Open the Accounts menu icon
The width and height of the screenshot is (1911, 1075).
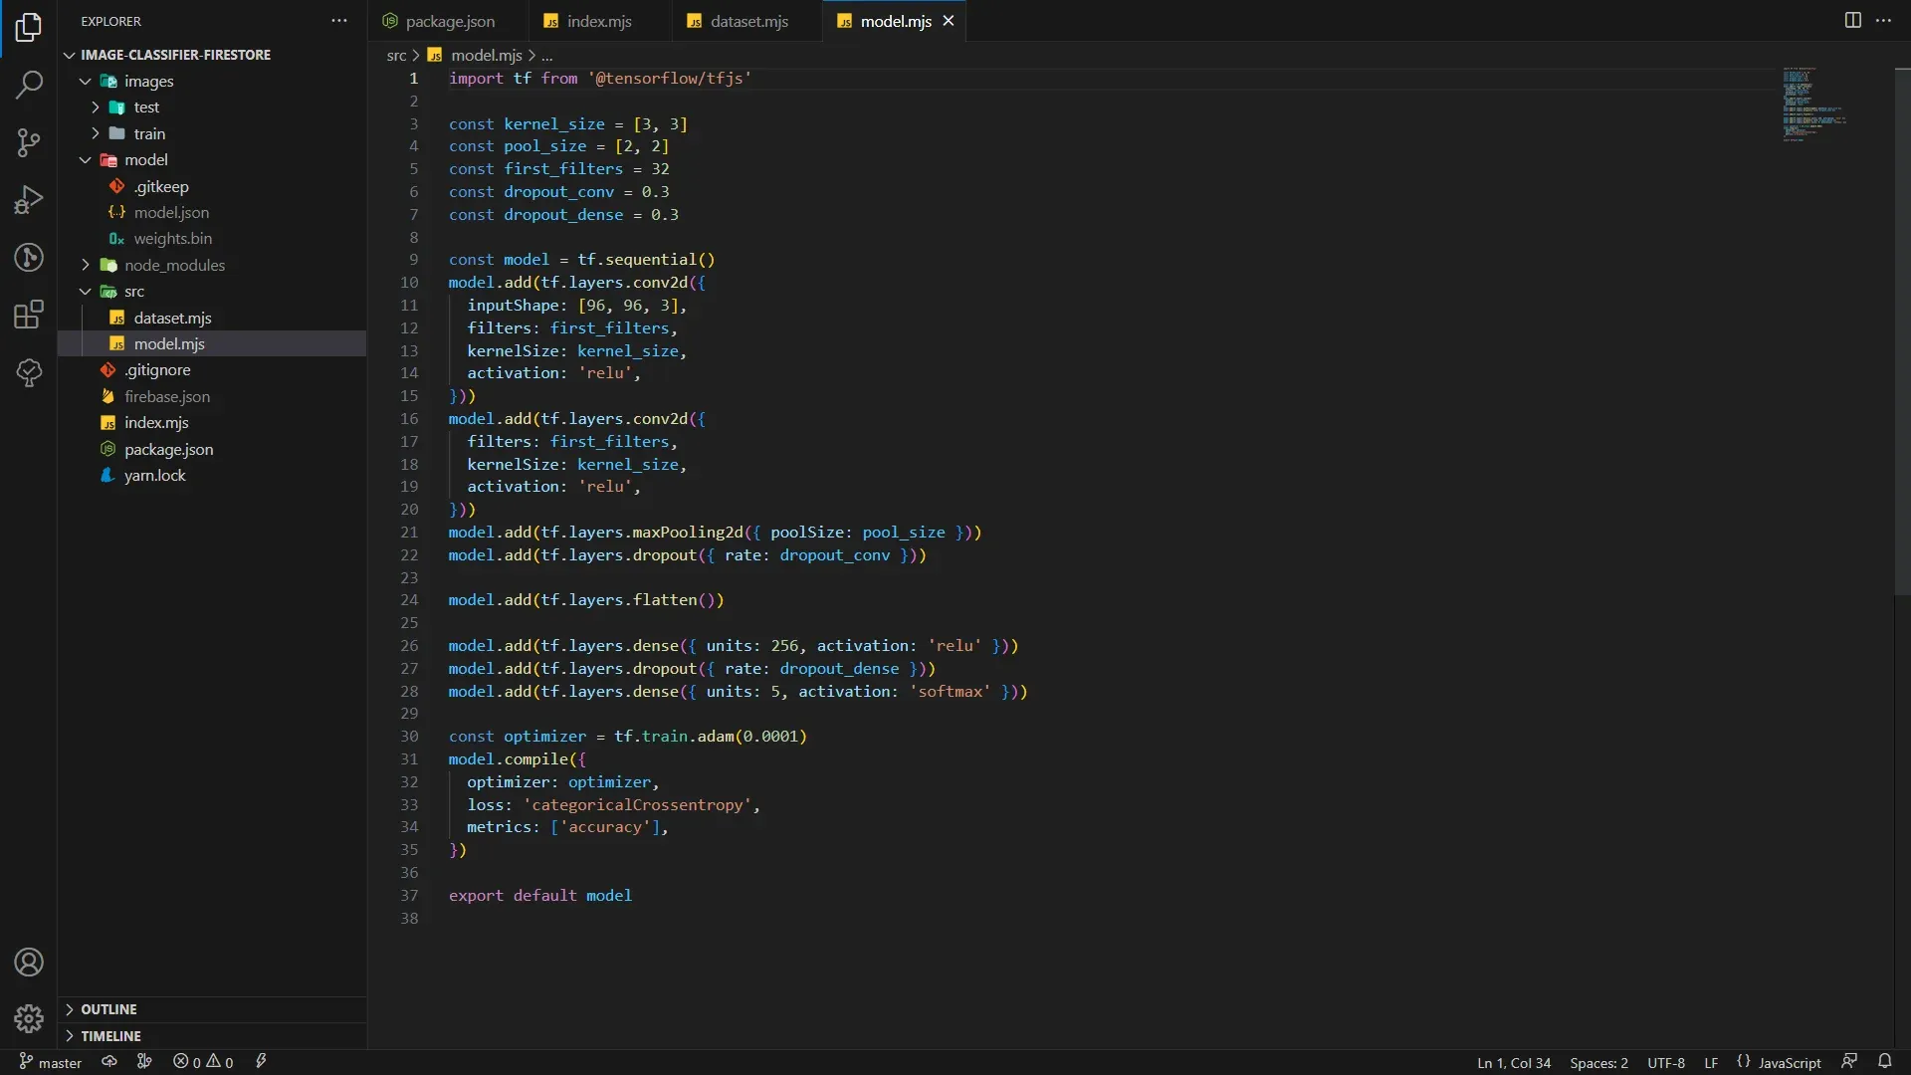click(x=29, y=963)
